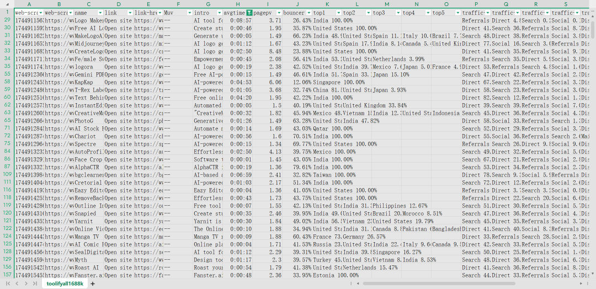This screenshot has height=289, width=596.
Task: Open filter dropdown for column A web-scra header
Action: (x=41, y=13)
